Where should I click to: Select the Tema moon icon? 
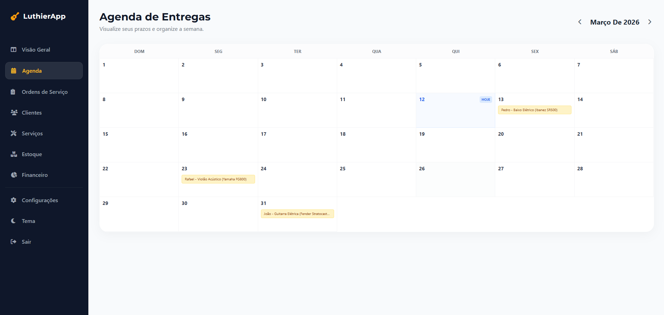click(x=14, y=221)
